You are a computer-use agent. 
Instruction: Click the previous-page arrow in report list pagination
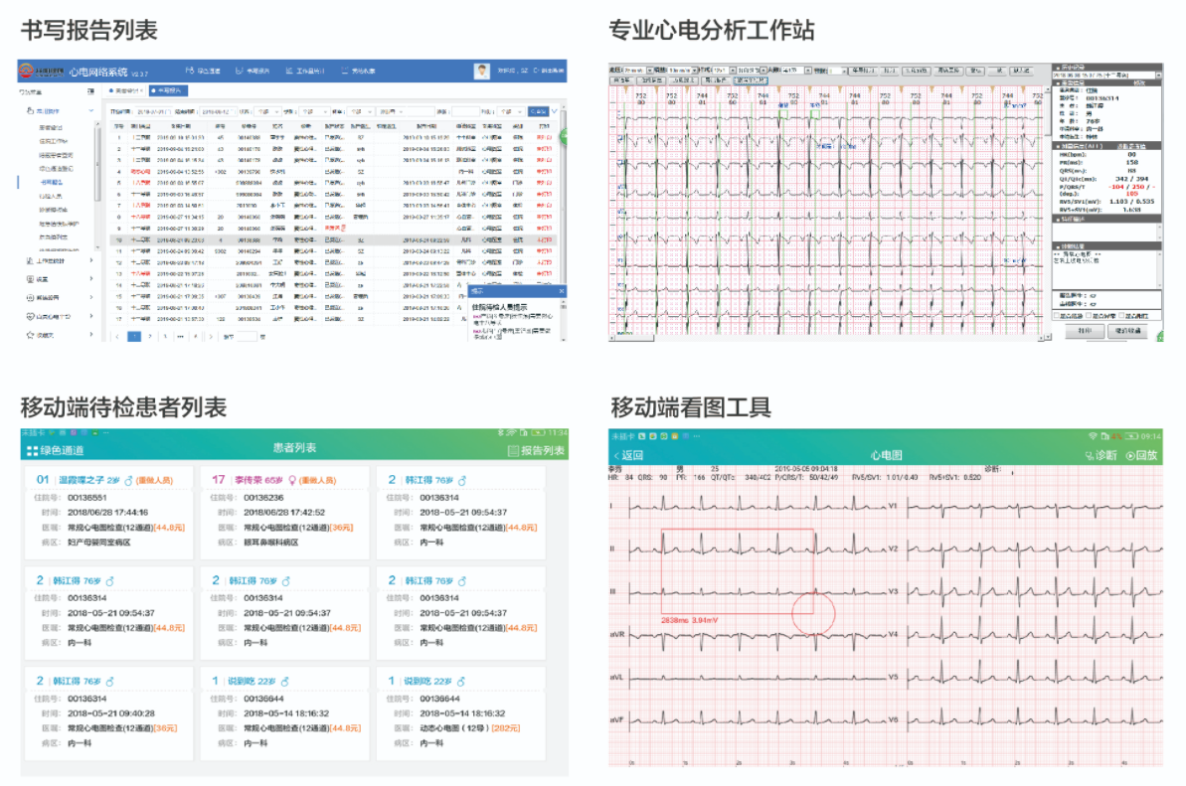[117, 336]
